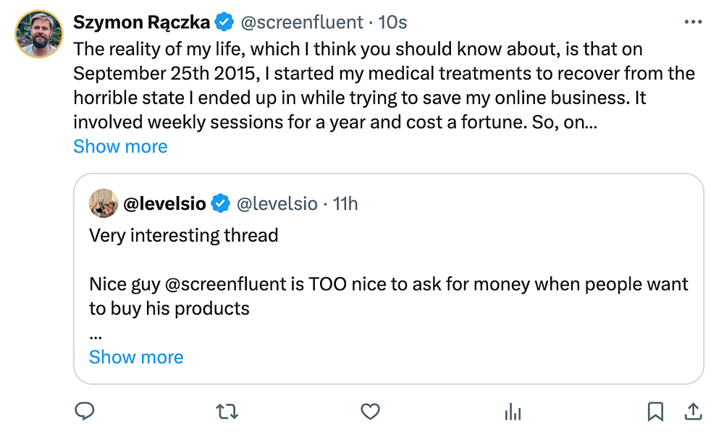Click Szymon Rączka's verified badge
This screenshot has height=437, width=724.
(224, 22)
